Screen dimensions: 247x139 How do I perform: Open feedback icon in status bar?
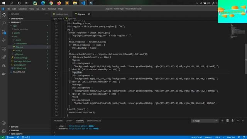pyautogui.click(x=239, y=137)
